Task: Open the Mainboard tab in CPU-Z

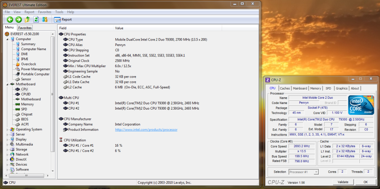Action: (x=300, y=88)
